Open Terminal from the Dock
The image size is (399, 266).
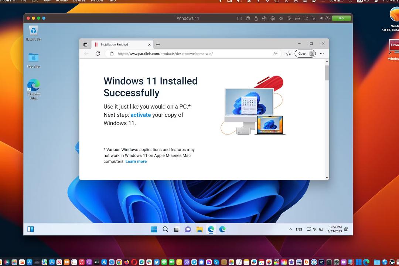coord(329,262)
